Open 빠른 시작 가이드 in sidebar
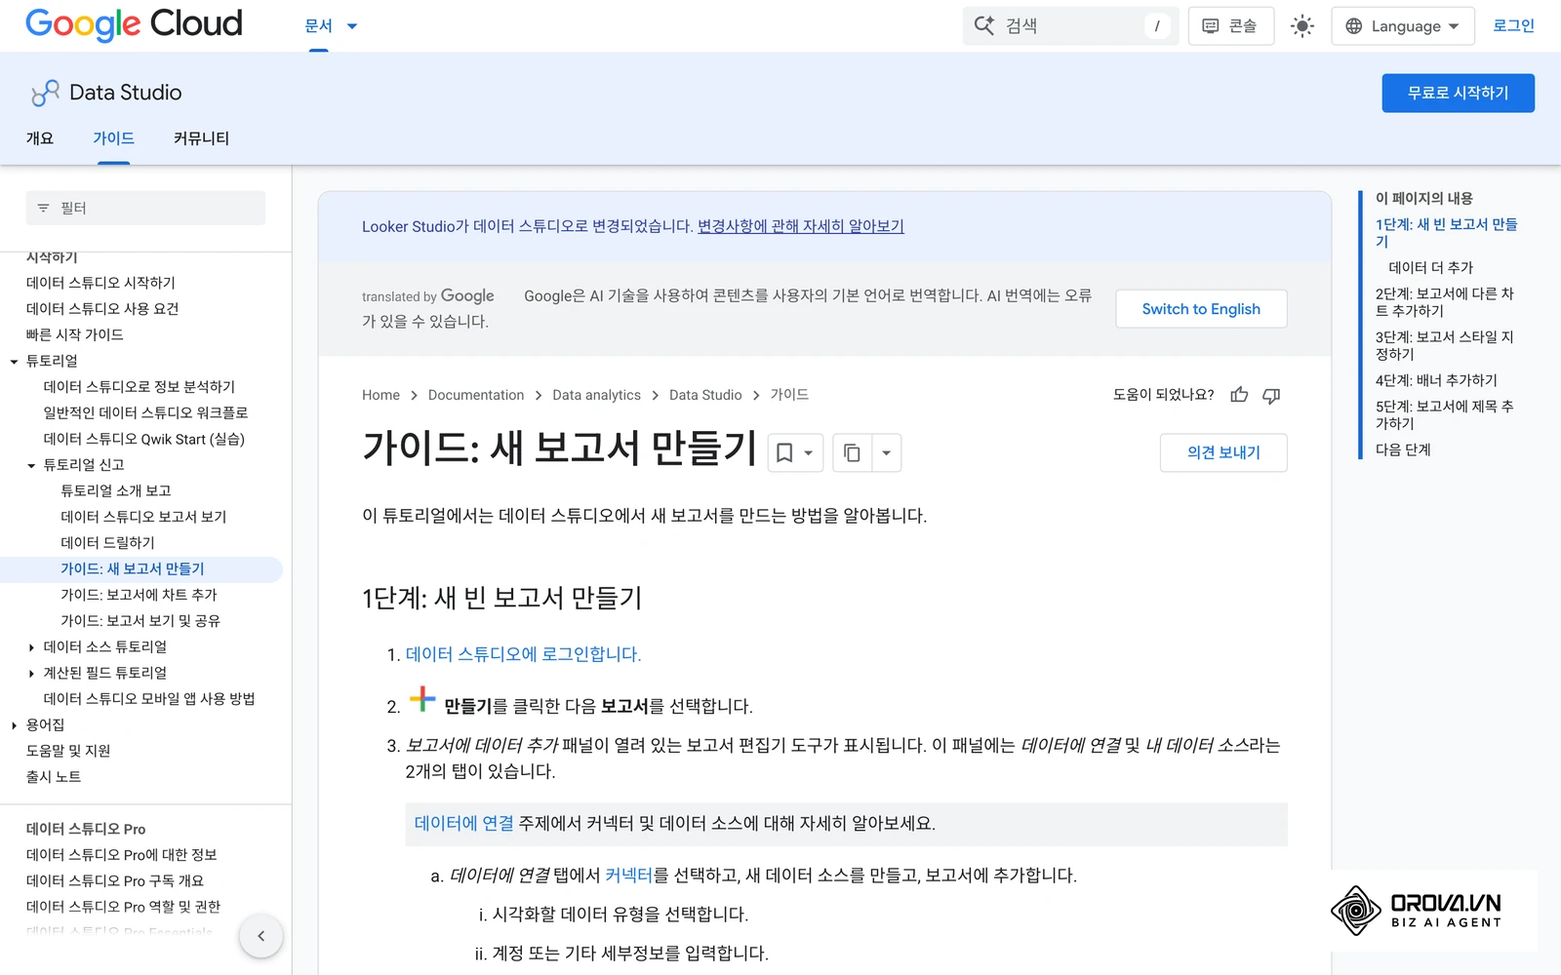The image size is (1561, 975). 74,334
